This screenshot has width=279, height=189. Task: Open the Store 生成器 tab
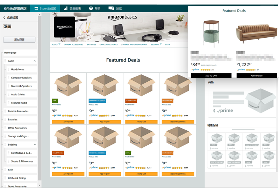[45, 8]
